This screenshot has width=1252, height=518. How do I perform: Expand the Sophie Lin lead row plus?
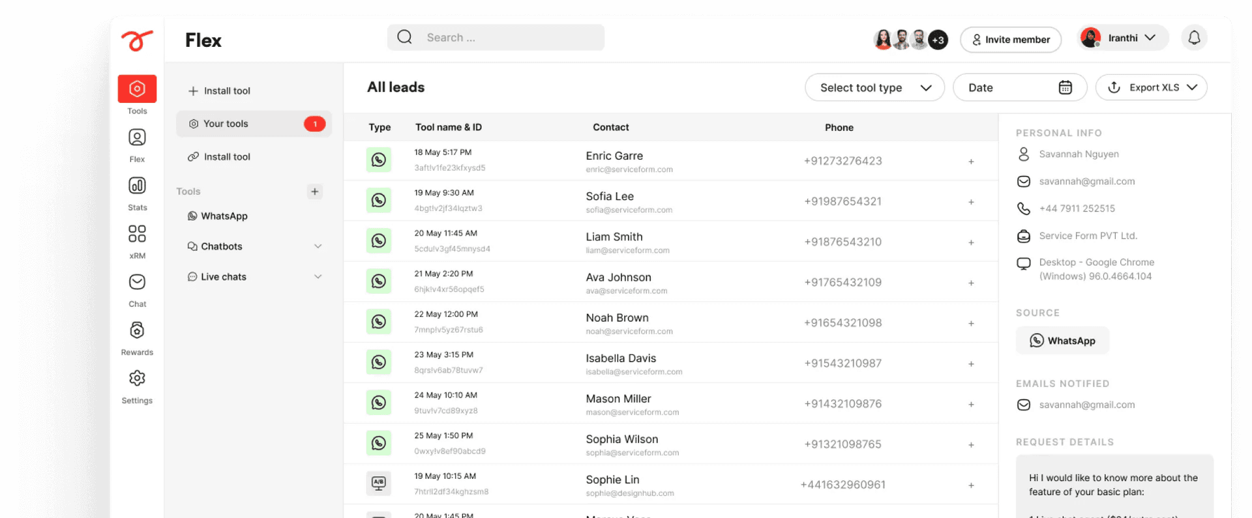pyautogui.click(x=971, y=485)
